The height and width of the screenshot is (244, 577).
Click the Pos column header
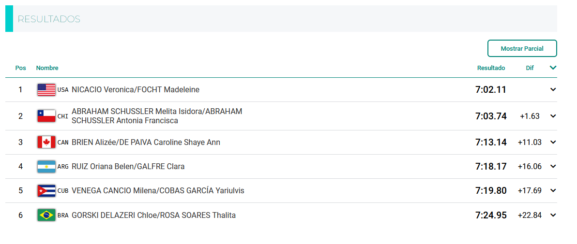pos(20,68)
